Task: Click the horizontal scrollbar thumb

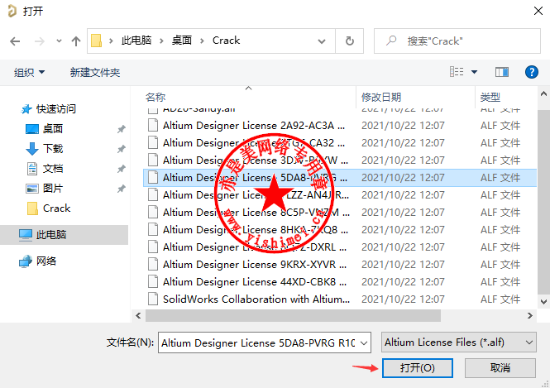Action: coord(293,316)
